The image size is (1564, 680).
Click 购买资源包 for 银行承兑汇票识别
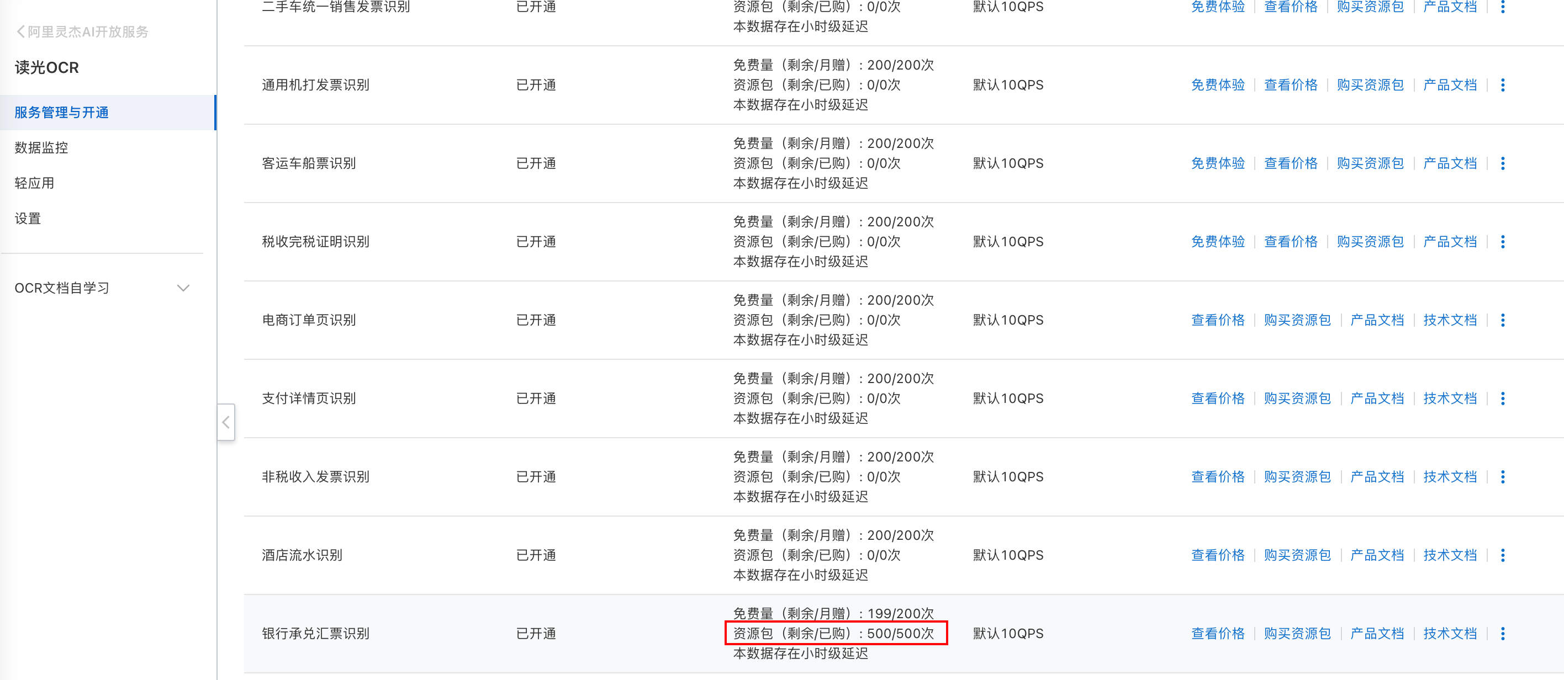point(1297,633)
